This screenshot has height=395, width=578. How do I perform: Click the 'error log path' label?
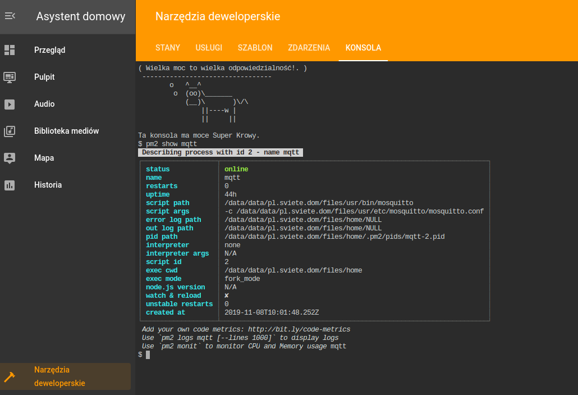pos(173,220)
